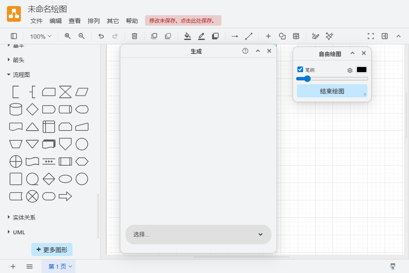Select the hexagon preparation flowchart shape
Screen dimensions: 409x273
pyautogui.click(x=82, y=161)
